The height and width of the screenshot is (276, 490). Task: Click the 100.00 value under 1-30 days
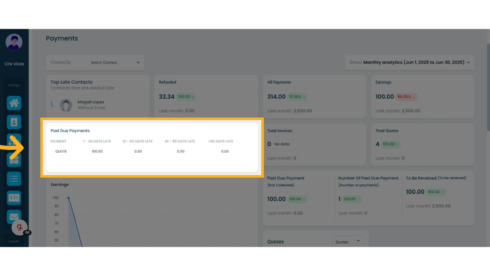click(97, 151)
